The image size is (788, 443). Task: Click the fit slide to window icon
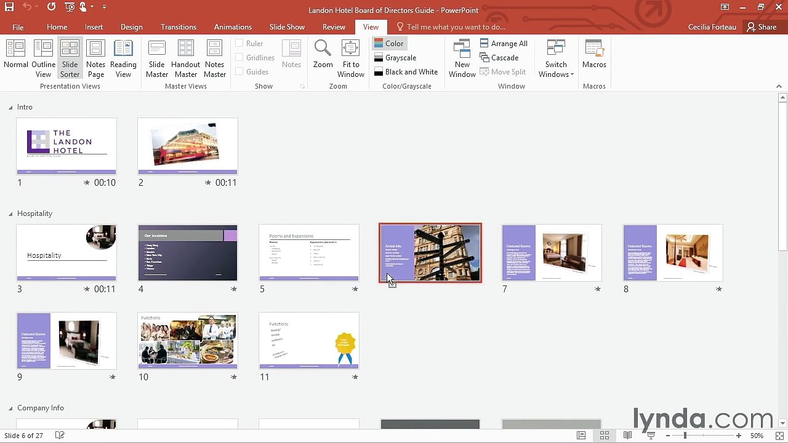tap(779, 436)
